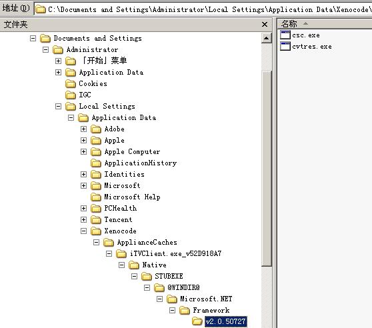Expand the 「开始」菜单 folder node
Viewport: 372px width, 328px height.
[x=58, y=61]
